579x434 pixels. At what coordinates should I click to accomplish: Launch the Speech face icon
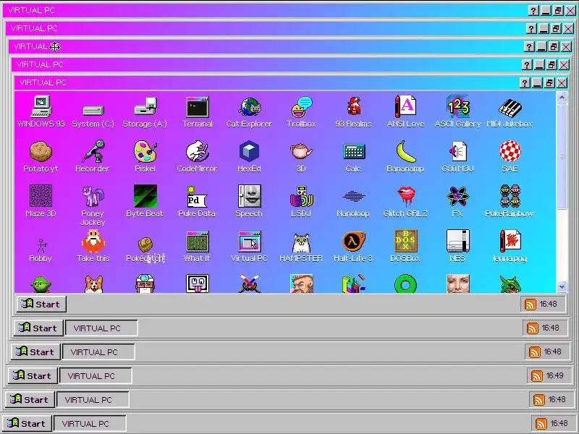click(x=249, y=196)
